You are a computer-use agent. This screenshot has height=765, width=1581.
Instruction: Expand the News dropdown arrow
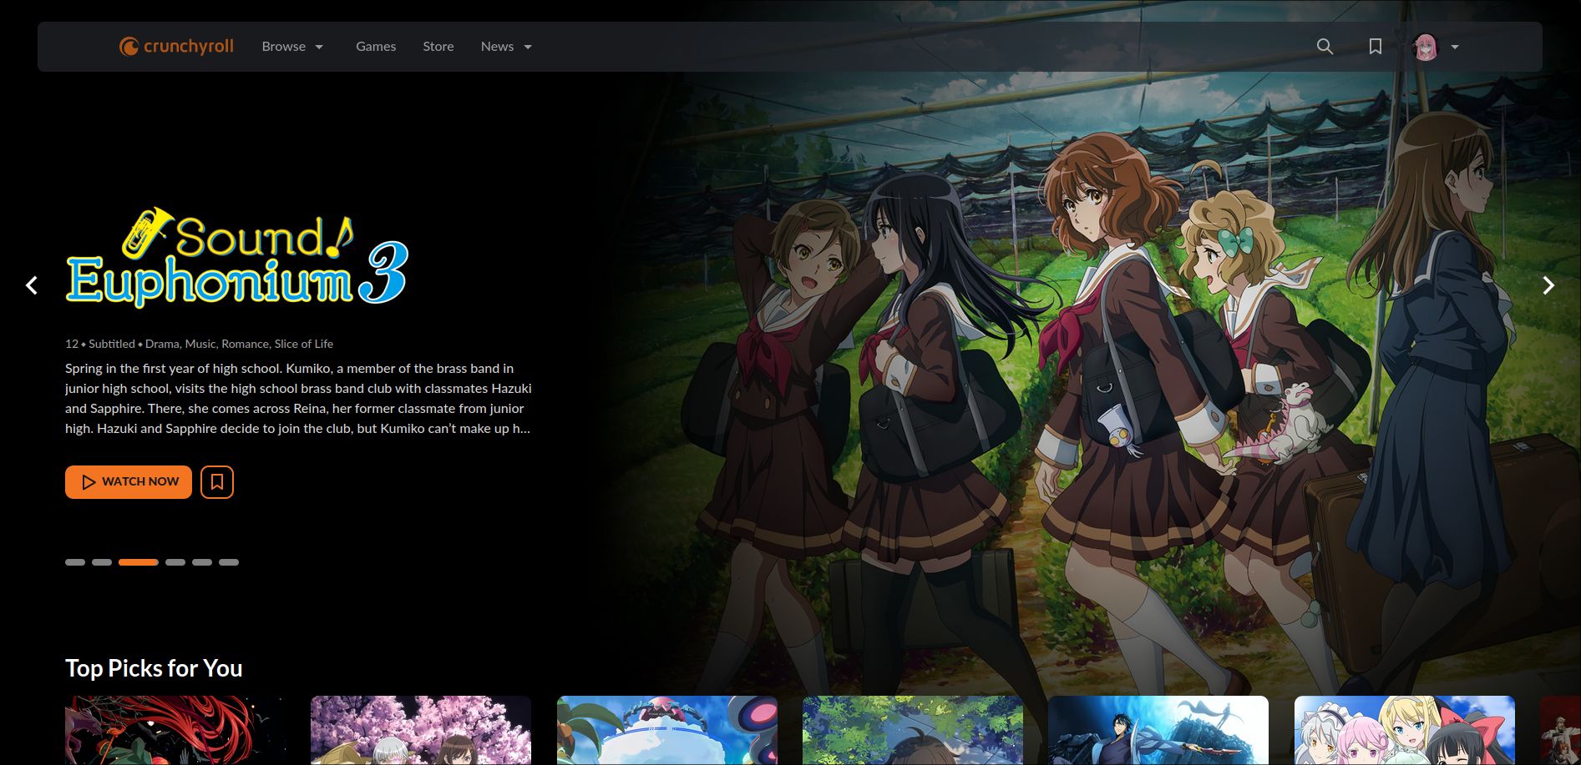click(x=528, y=47)
